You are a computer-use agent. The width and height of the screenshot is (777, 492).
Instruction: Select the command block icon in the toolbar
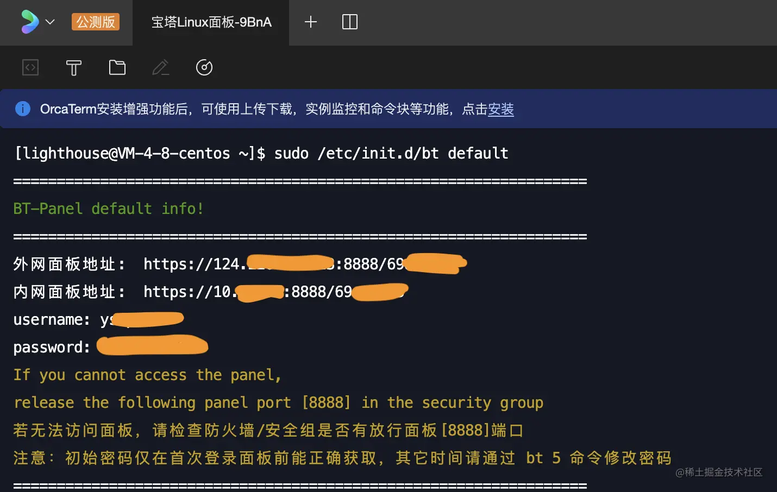[x=30, y=67]
